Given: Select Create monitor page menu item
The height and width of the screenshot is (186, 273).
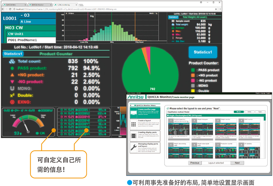Looking at the screenshot, I should click(145, 113).
